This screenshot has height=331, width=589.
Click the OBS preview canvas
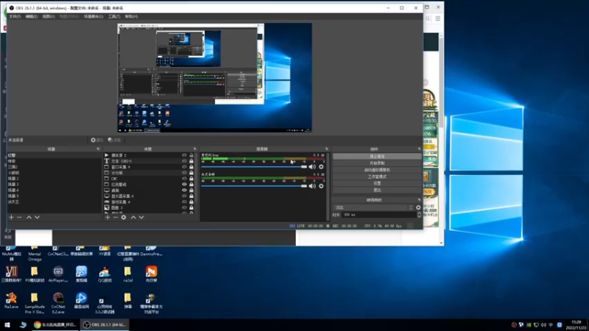214,78
